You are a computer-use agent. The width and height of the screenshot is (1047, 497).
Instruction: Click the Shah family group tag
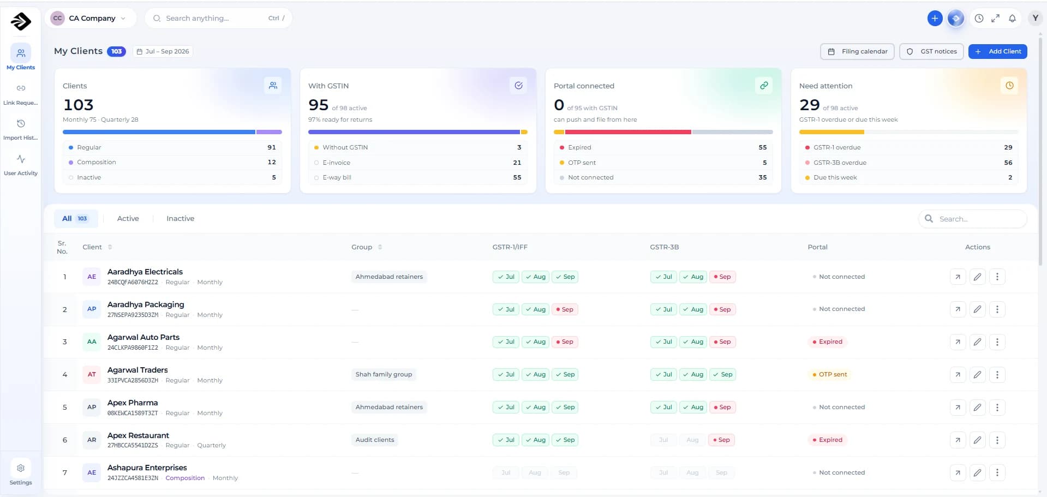tap(384, 375)
